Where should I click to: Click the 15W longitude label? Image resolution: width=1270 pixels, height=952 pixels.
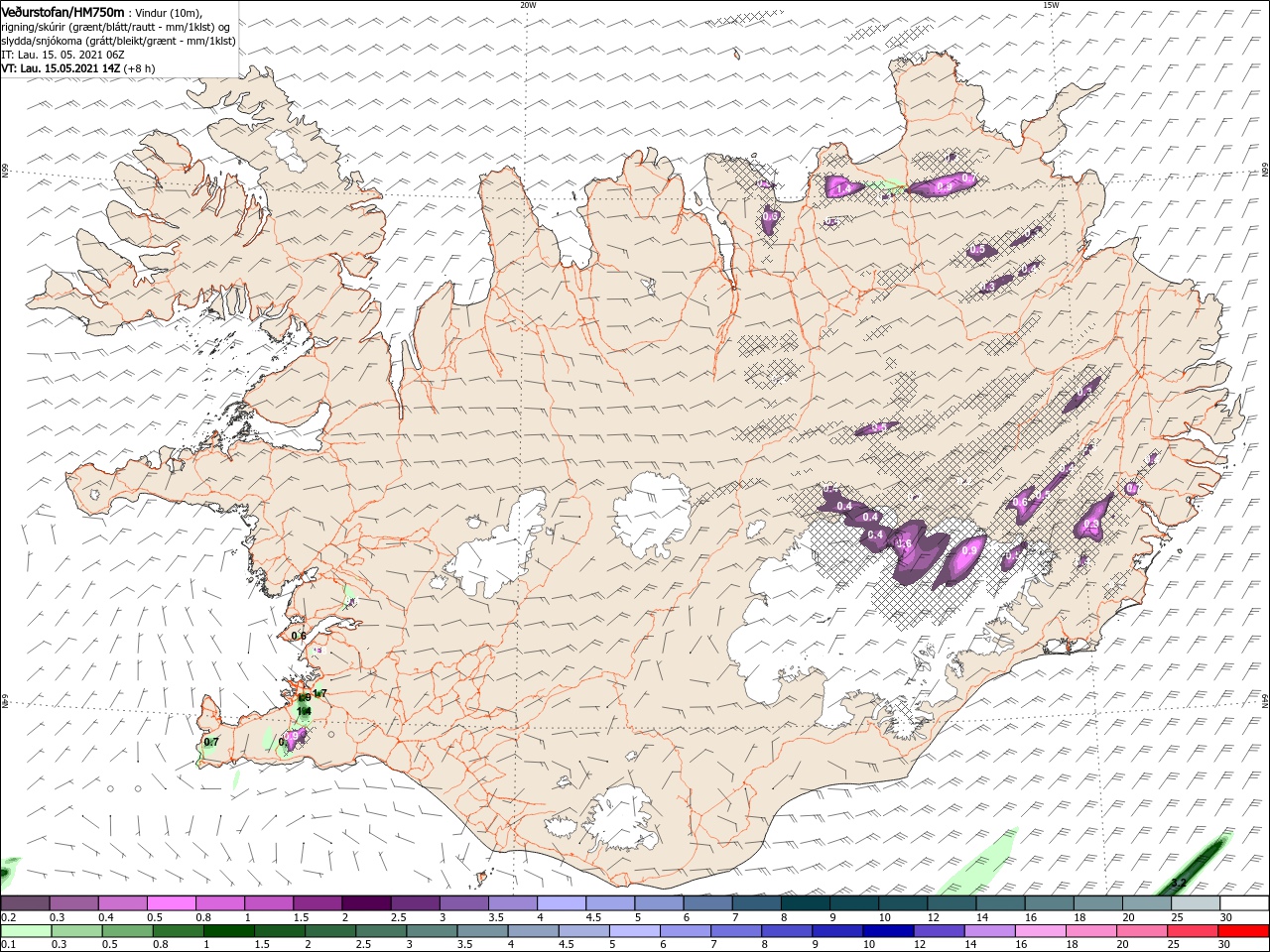(1051, 5)
